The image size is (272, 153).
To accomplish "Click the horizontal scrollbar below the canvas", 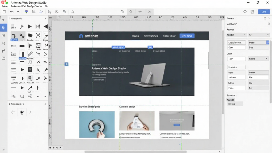I will click(136, 152).
